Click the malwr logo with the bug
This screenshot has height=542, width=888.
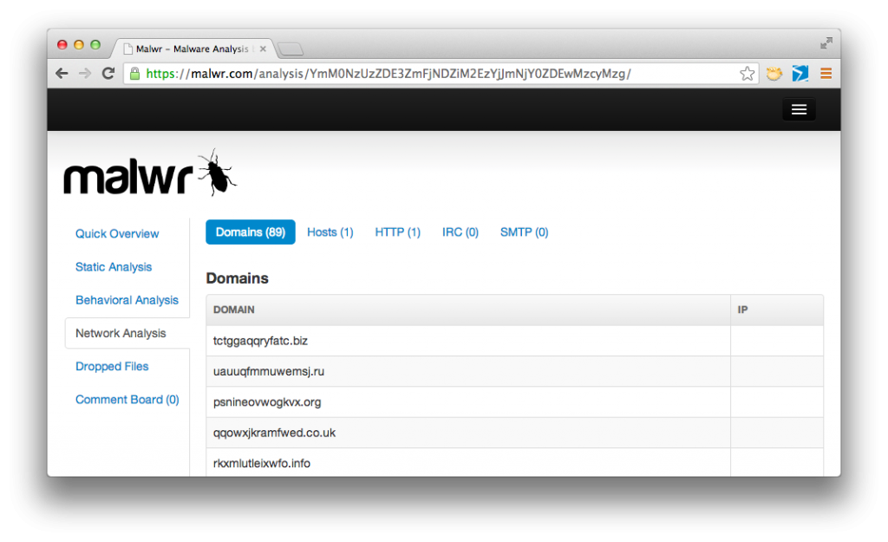(x=150, y=173)
